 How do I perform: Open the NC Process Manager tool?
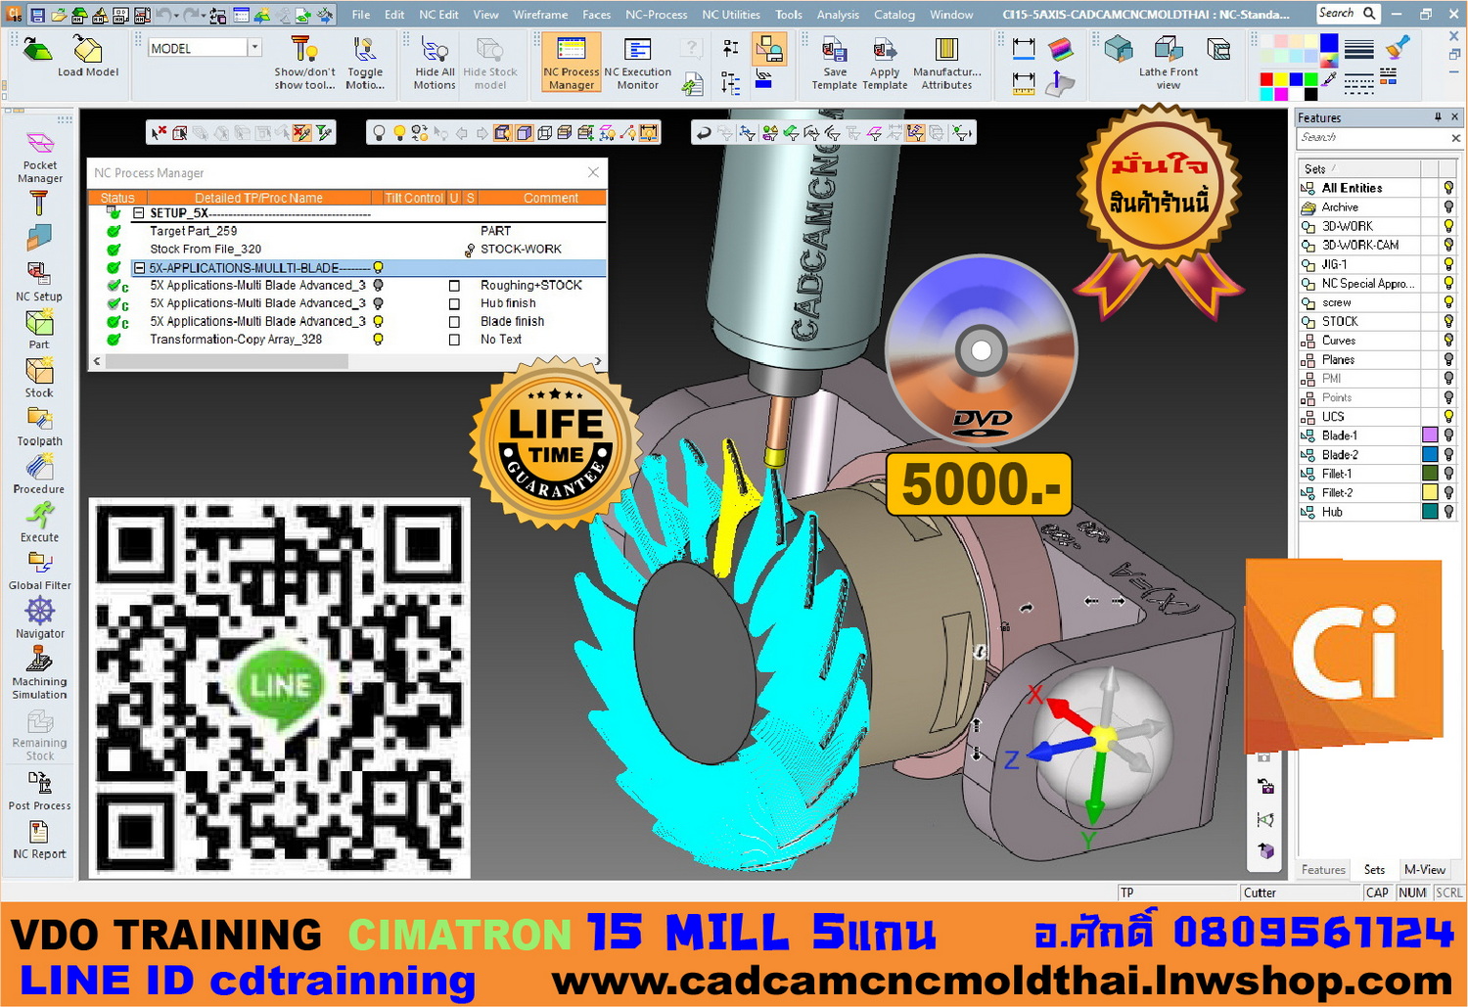[x=571, y=64]
